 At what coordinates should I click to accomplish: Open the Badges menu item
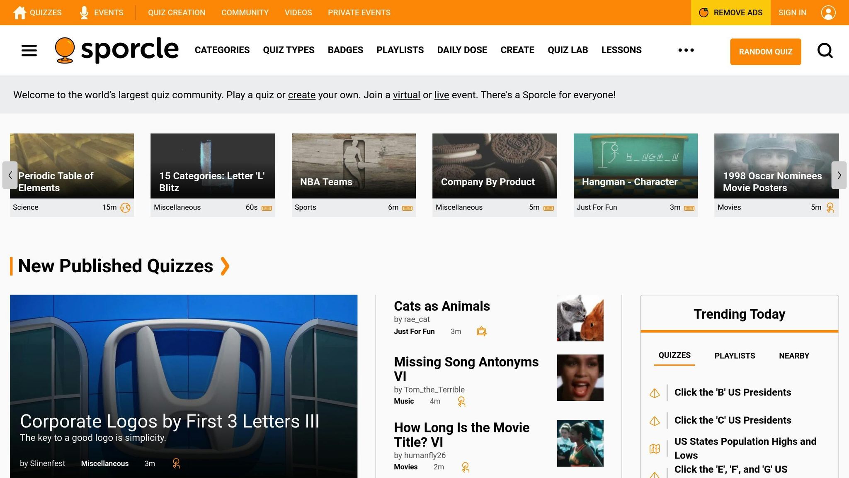coord(345,50)
